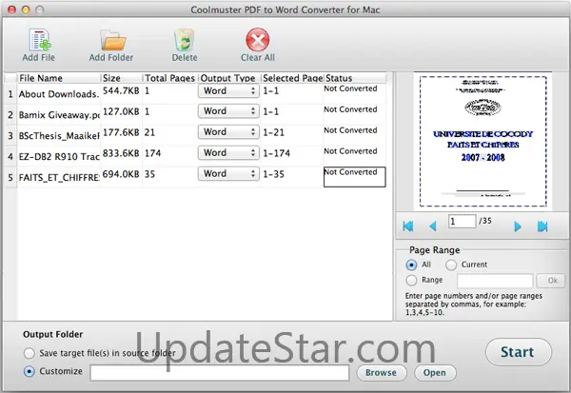This screenshot has height=393, width=571.
Task: Click the File Name column header
Action: (59, 78)
